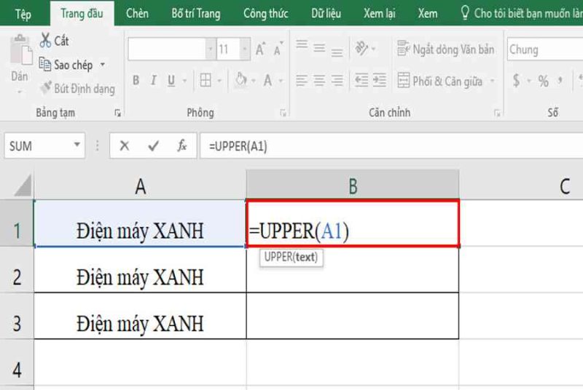
Task: Click the Dán (Paste) clipboard icon
Action: click(x=20, y=49)
